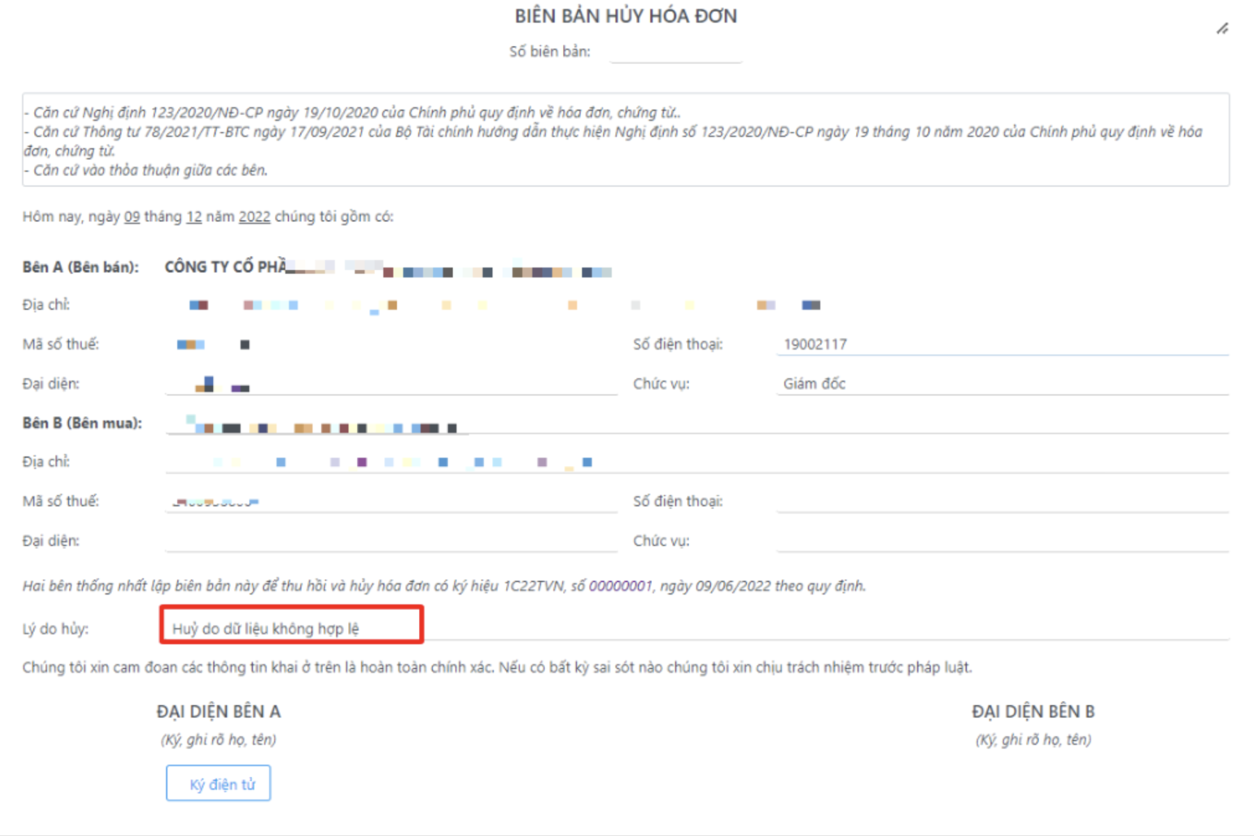Click the Chức vụ field containing Giám đốc
The height and width of the screenshot is (836, 1254).
click(1001, 384)
